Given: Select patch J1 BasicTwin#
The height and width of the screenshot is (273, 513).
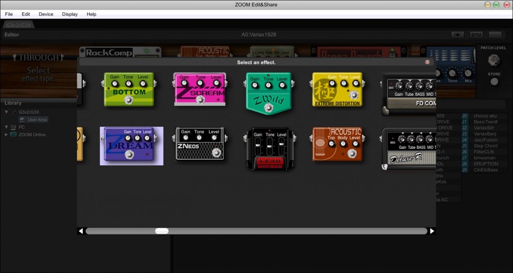Looking at the screenshot, I should coord(485,122).
